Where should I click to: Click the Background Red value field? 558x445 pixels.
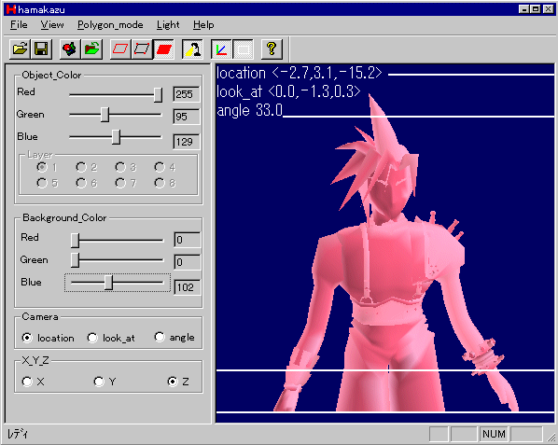pos(188,240)
